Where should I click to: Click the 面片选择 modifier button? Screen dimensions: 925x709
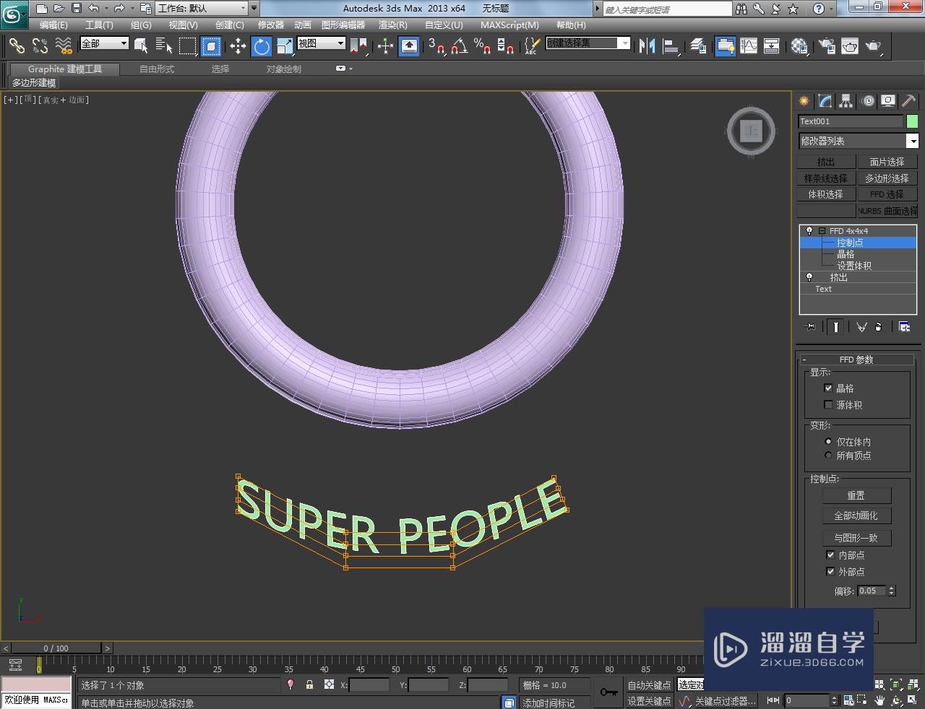(887, 162)
